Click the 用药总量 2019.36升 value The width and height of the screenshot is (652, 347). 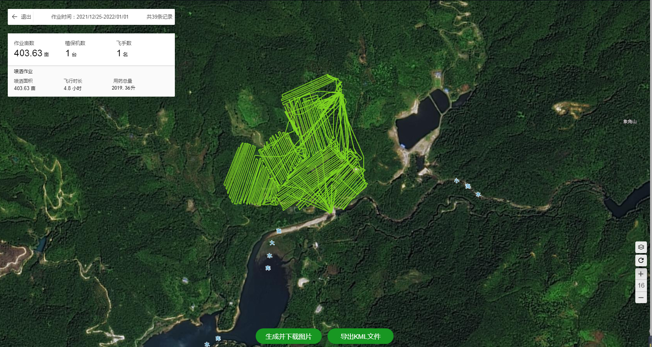pos(124,88)
